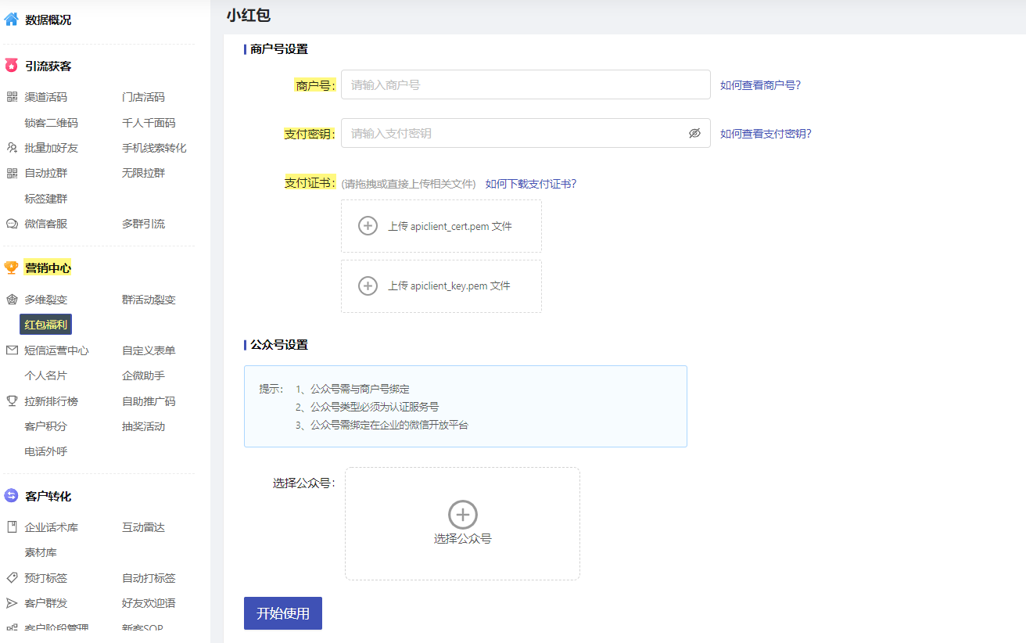Screen dimensions: 1026x643
Task: Select 好友欢迎语 in sidebar
Action: (149, 603)
